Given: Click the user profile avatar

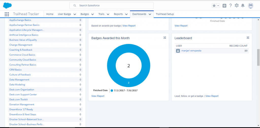Looking at the screenshot, I should (x=251, y=6).
